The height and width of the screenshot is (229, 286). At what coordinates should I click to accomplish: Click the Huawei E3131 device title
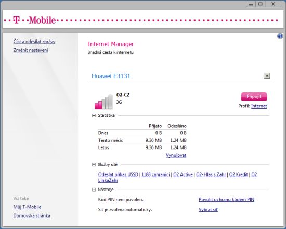(111, 76)
